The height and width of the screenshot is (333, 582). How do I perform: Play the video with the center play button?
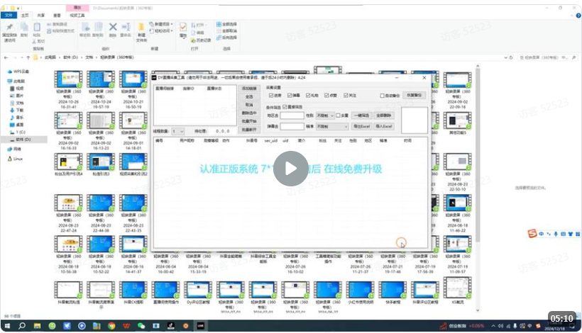291,169
